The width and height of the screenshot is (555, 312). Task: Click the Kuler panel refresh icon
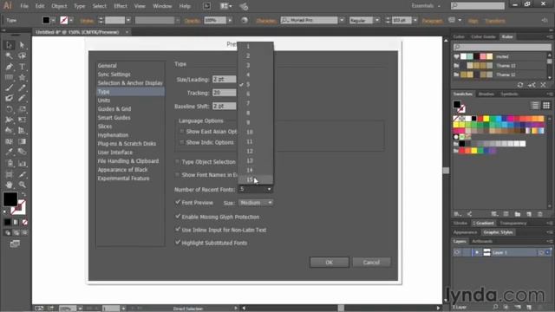(520, 85)
